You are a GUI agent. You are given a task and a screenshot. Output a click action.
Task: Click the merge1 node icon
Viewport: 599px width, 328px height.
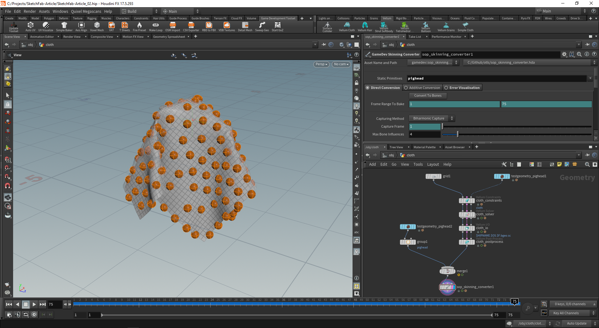point(447,271)
